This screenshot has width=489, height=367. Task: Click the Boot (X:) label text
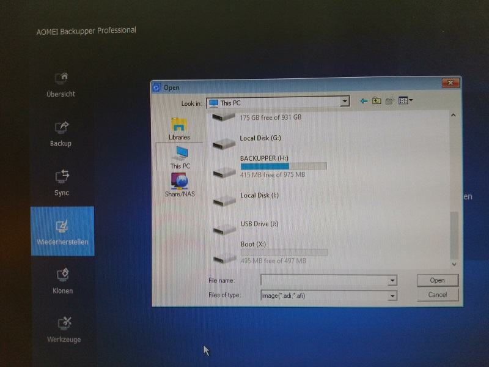coord(253,244)
